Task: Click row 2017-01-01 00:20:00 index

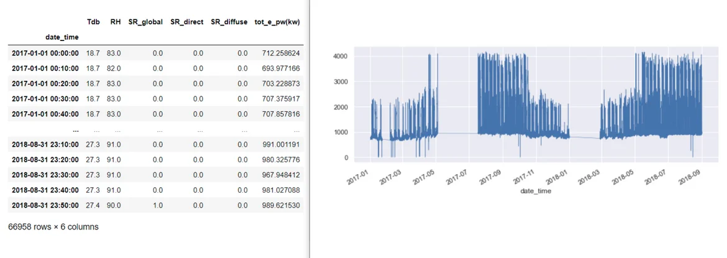Action: coord(45,84)
